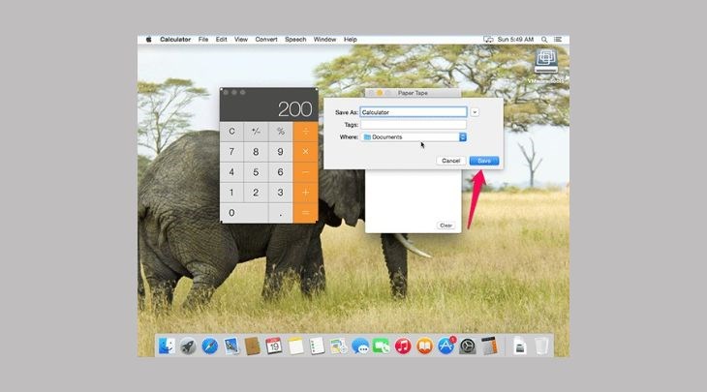Click the 0 key on calculator
The image size is (707, 392).
click(244, 213)
